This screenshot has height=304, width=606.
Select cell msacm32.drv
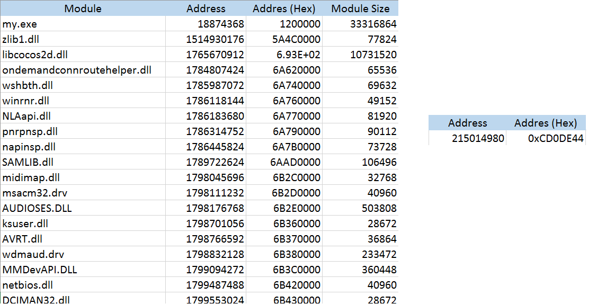click(x=83, y=193)
